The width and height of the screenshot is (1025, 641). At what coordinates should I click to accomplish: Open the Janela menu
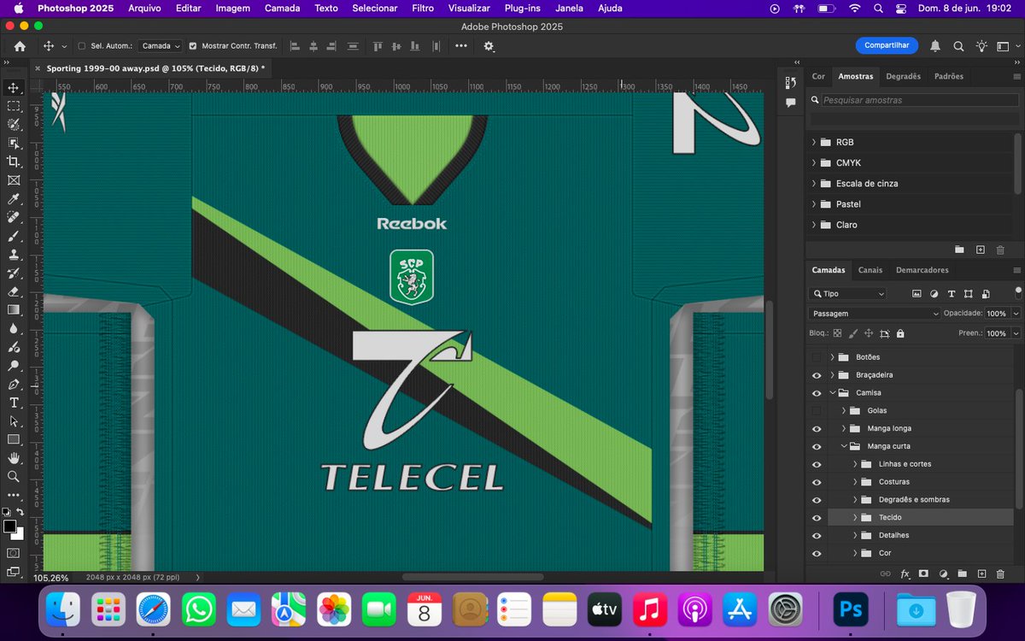click(569, 8)
